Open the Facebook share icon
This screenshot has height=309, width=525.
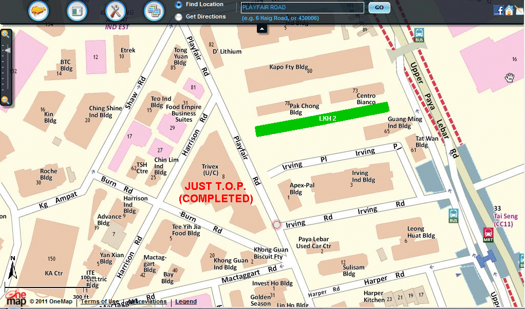tap(498, 10)
